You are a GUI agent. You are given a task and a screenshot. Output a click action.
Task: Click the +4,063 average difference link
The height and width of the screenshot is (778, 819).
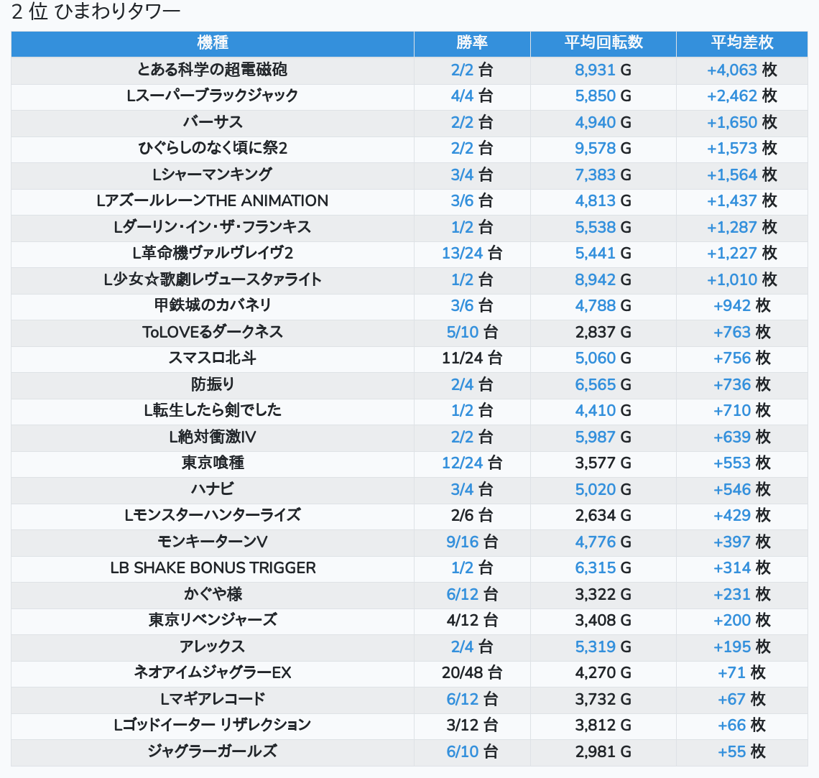[732, 70]
